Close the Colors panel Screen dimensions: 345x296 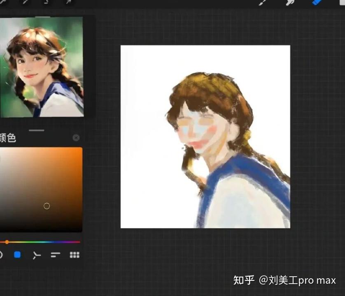tap(76, 138)
